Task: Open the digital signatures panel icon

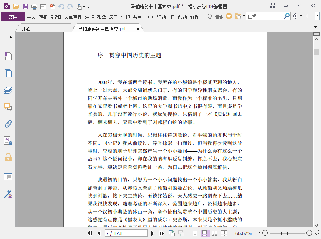Action: pyautogui.click(x=8, y=140)
